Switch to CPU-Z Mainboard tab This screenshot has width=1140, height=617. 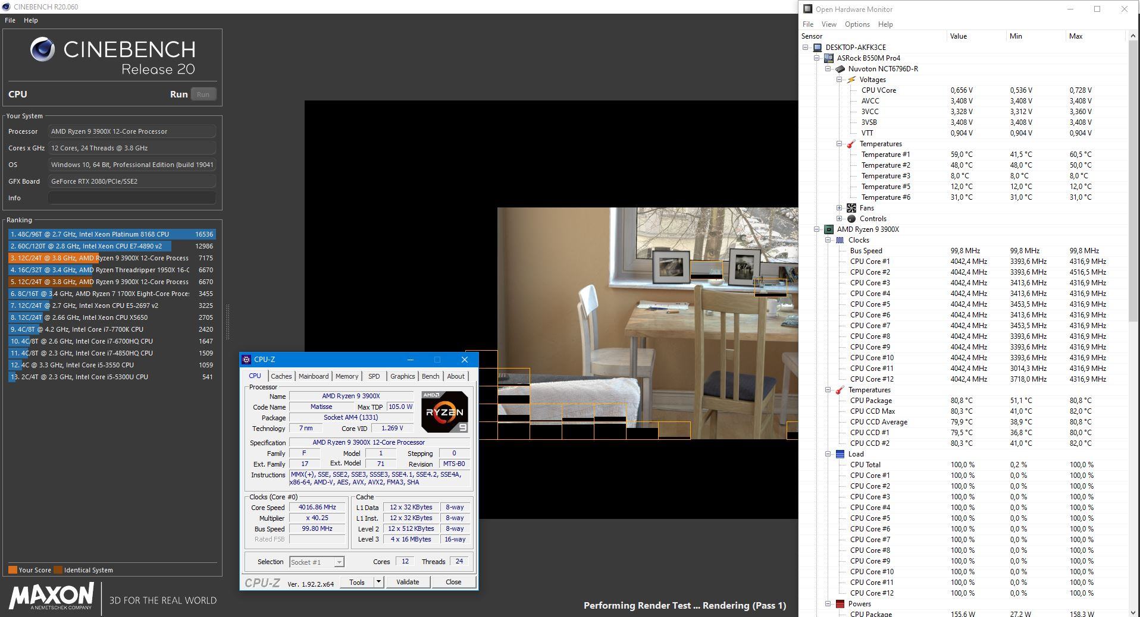314,376
